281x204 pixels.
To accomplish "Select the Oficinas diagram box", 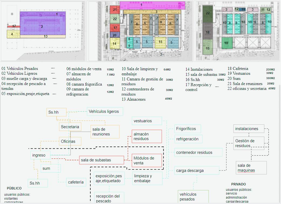I will click(70, 141).
